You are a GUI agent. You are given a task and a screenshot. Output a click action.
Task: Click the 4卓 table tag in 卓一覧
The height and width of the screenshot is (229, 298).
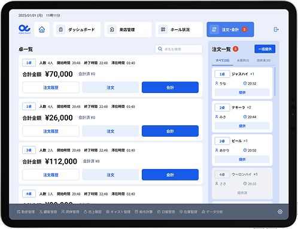click(x=29, y=194)
